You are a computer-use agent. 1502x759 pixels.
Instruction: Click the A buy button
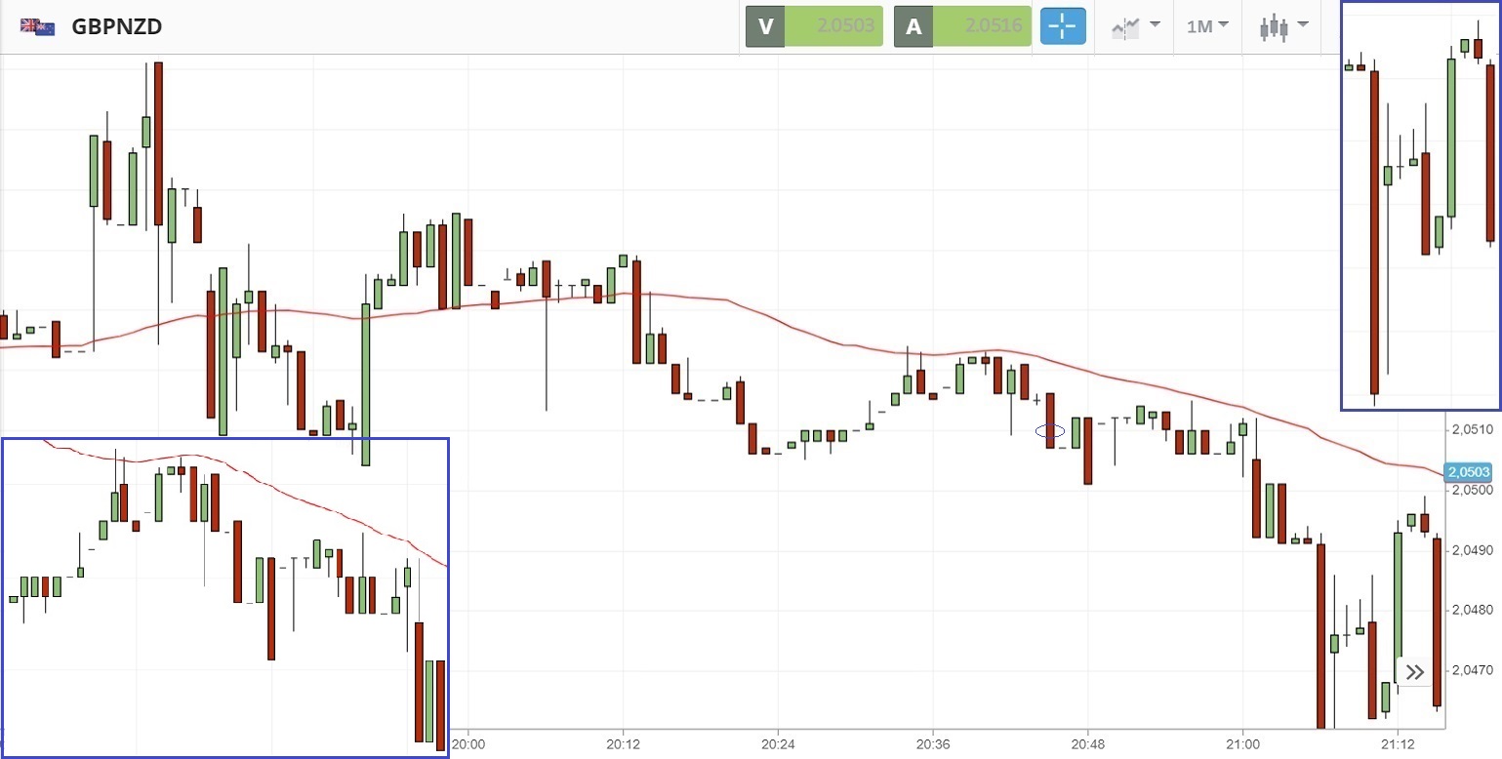[x=913, y=26]
